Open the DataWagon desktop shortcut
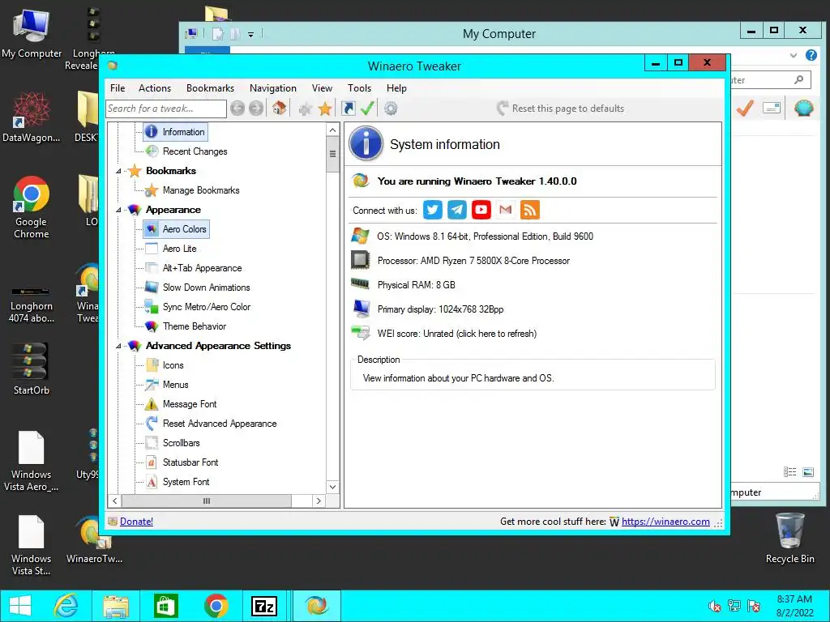 tap(32, 117)
